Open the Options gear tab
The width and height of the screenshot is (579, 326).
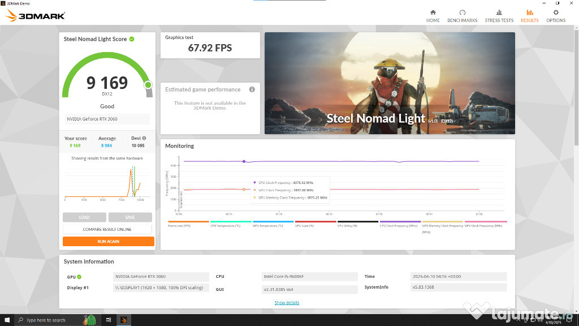[556, 16]
